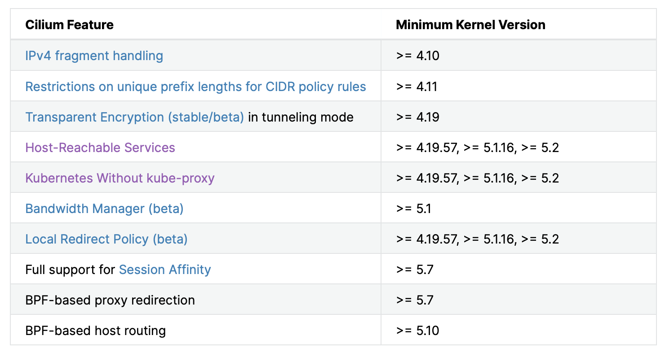Open Transparent Encryption (stable/beta) link
The height and width of the screenshot is (357, 665).
[x=134, y=117]
